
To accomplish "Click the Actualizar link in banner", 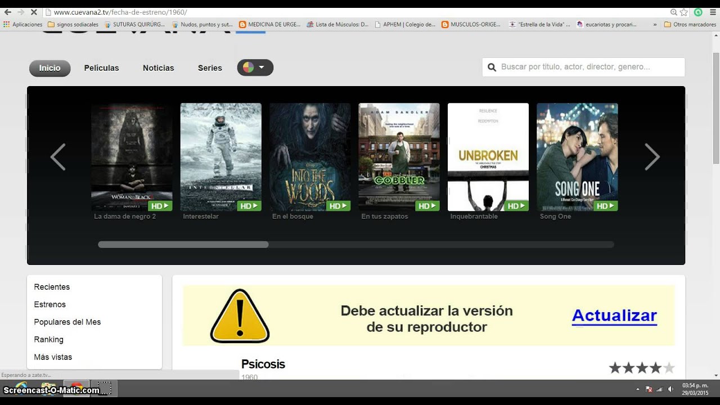I will [x=614, y=316].
